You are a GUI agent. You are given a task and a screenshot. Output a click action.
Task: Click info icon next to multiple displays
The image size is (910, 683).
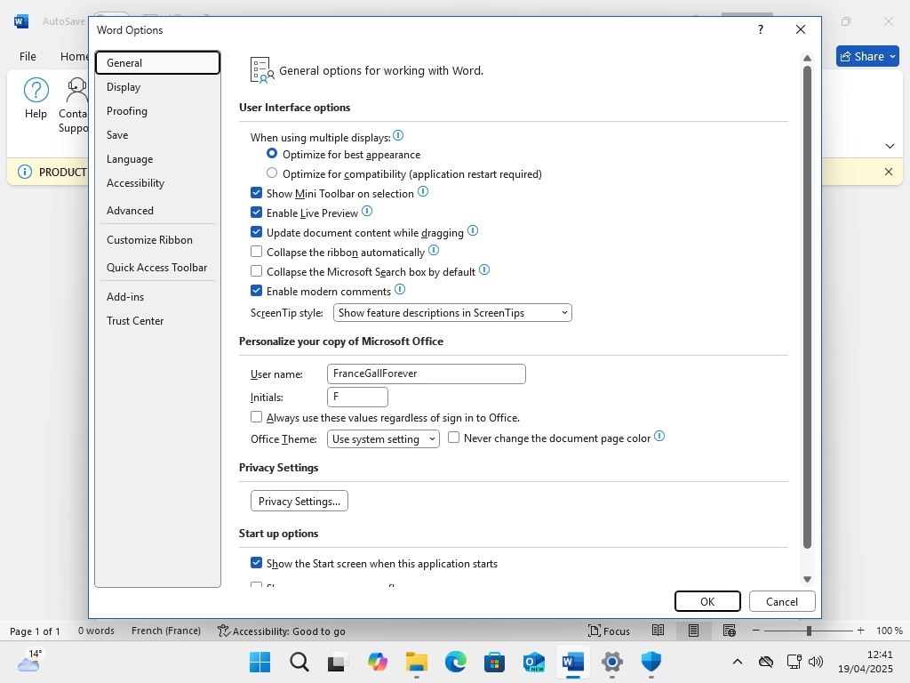[x=398, y=136]
